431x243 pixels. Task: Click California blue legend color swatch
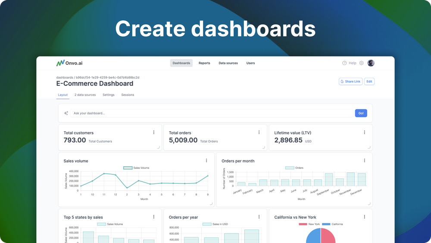click(326, 224)
